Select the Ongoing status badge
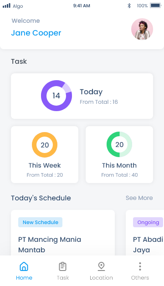This screenshot has height=286, width=164. point(148,222)
